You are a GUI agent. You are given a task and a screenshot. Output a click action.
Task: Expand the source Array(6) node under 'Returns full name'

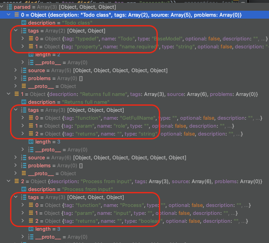[x=15, y=157]
